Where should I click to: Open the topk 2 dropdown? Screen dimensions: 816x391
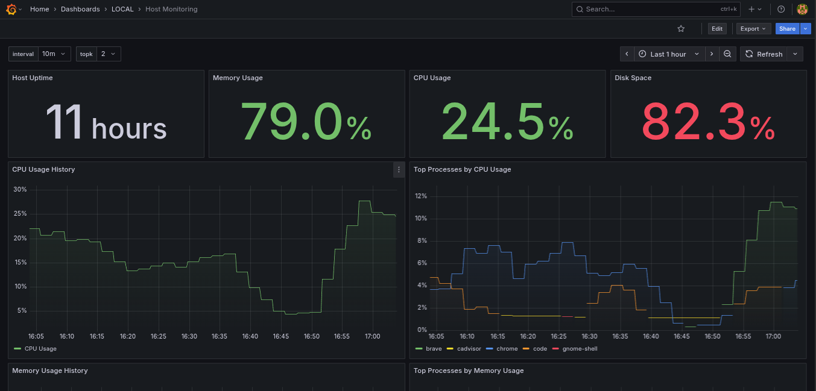[109, 54]
